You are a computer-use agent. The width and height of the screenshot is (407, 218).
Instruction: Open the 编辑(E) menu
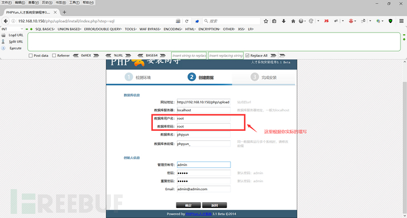20,2
